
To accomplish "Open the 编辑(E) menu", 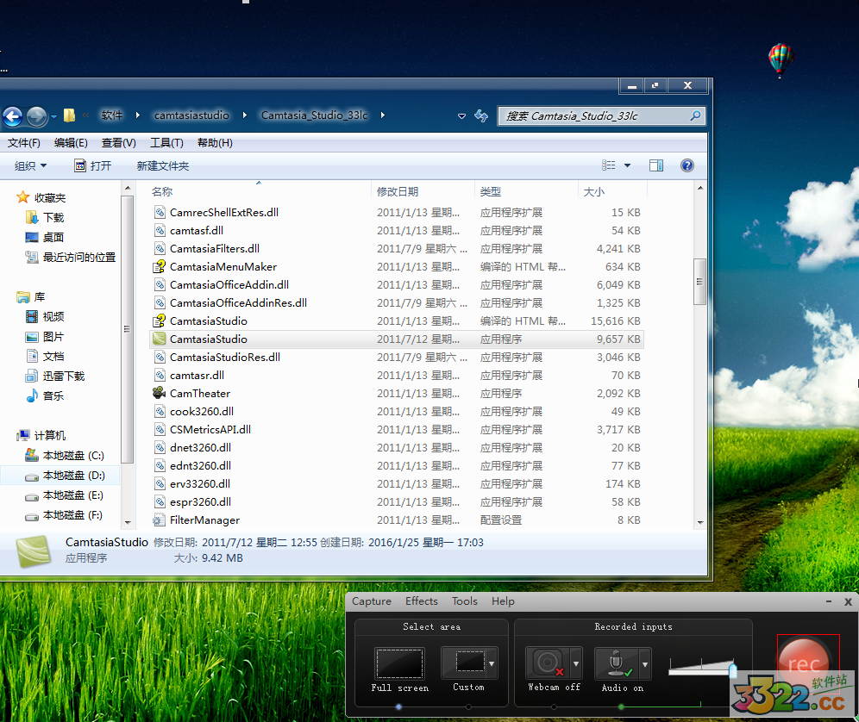I will 71,143.
